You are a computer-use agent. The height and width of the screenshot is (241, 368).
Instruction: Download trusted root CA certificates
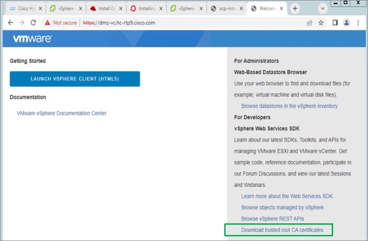[x=282, y=230]
